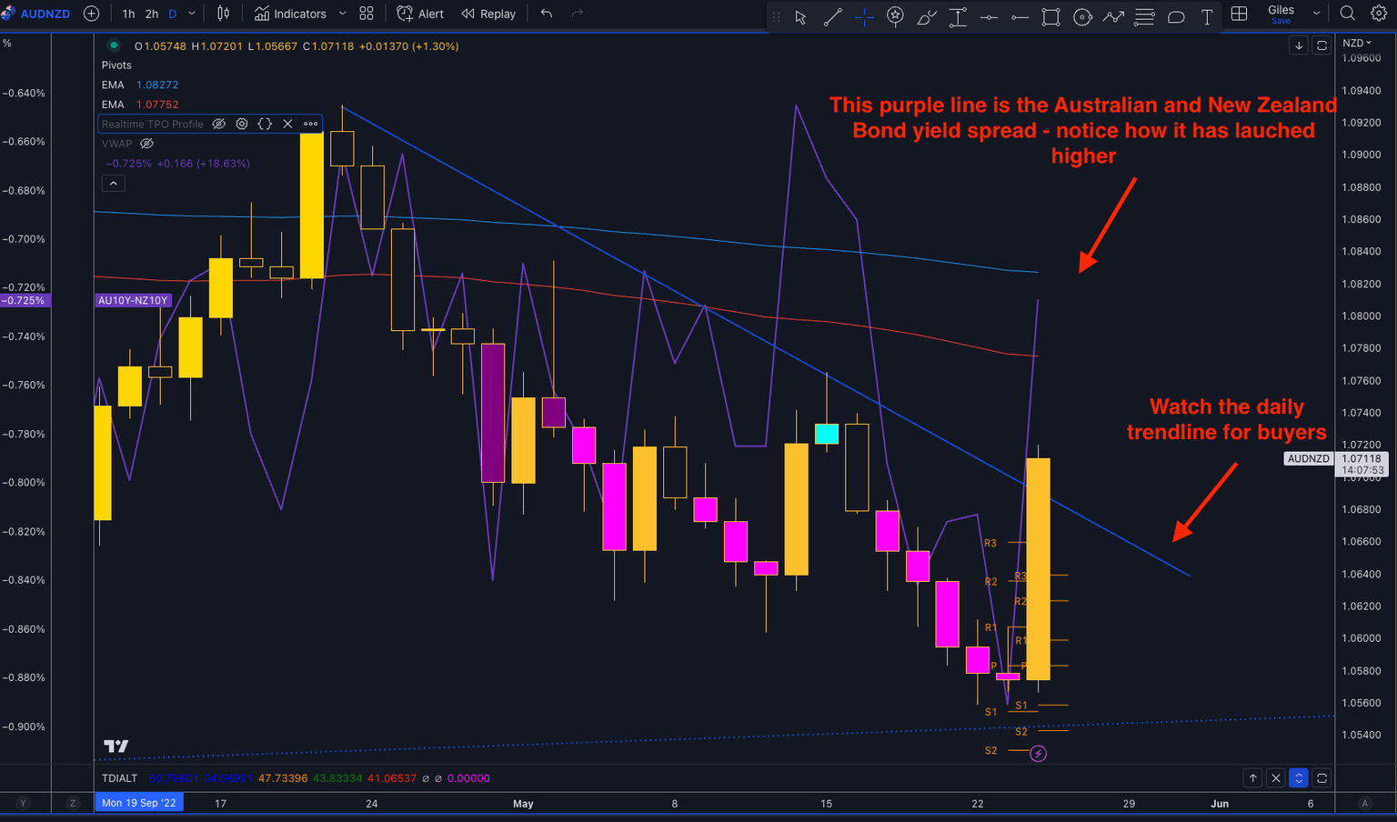The image size is (1397, 822).
Task: Select the Trend Line drawing tool
Action: pyautogui.click(x=832, y=16)
